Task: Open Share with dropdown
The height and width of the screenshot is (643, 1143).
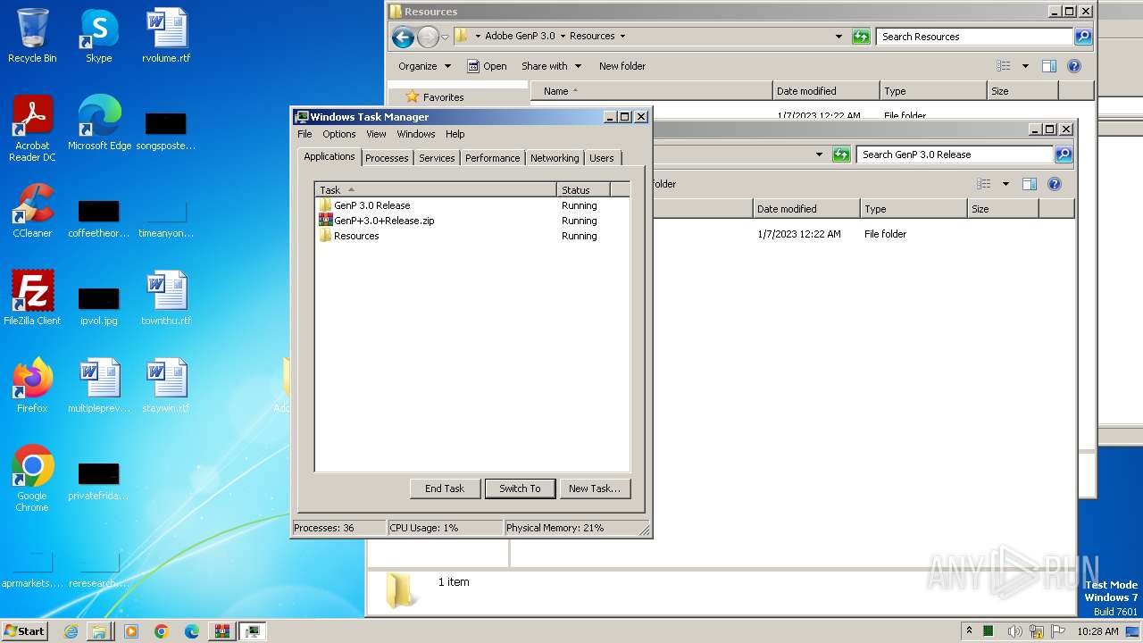Action: click(551, 66)
